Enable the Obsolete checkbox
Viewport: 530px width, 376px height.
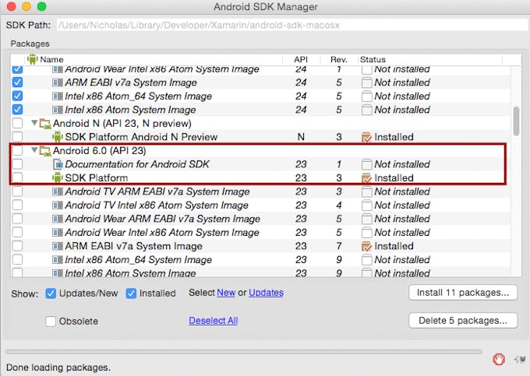[51, 322]
